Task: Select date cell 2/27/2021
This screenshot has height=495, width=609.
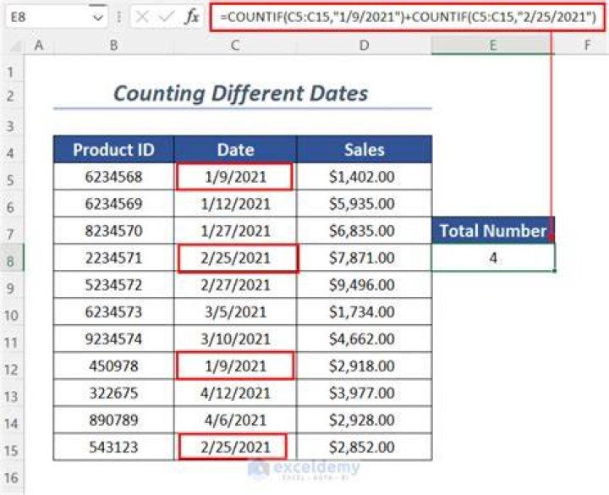Action: click(235, 285)
